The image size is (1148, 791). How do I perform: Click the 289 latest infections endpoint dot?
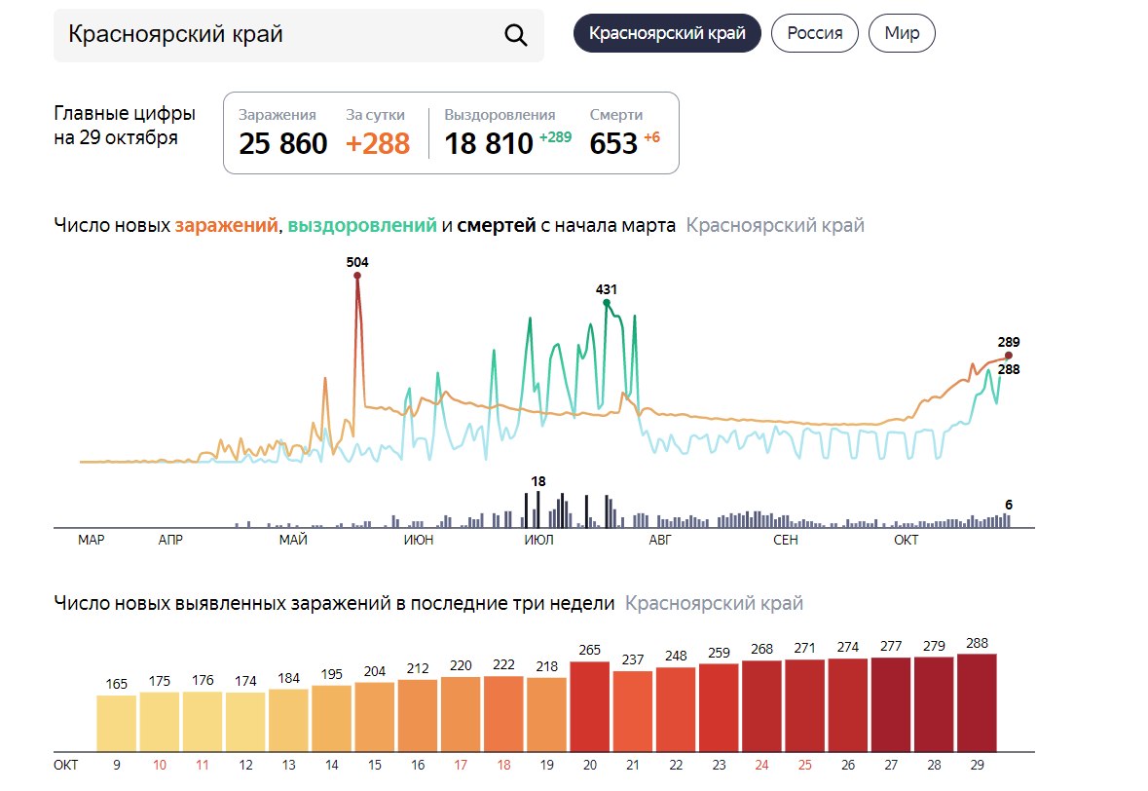(x=1008, y=356)
